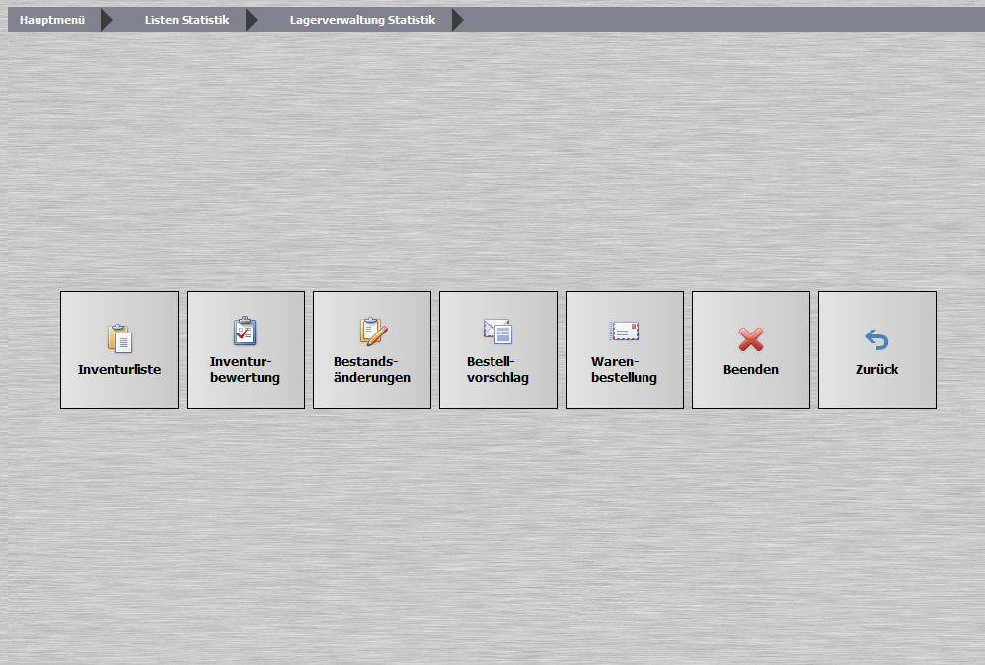The image size is (985, 665).
Task: Show Bestandsänderungen via its text label
Action: click(372, 369)
